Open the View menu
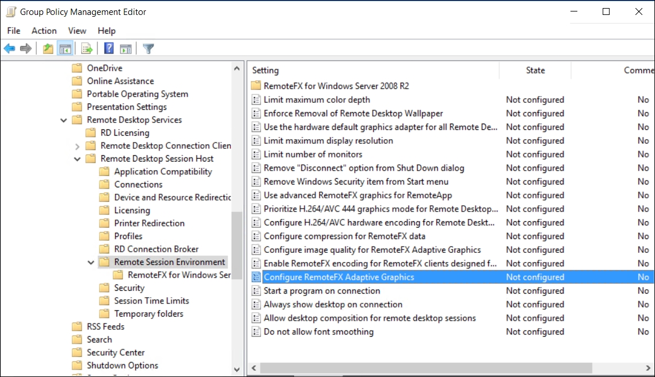The height and width of the screenshot is (377, 655). (77, 30)
